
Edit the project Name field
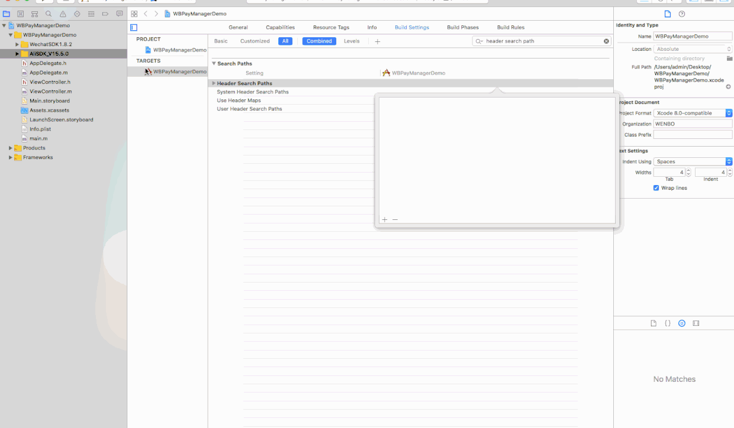pos(693,36)
